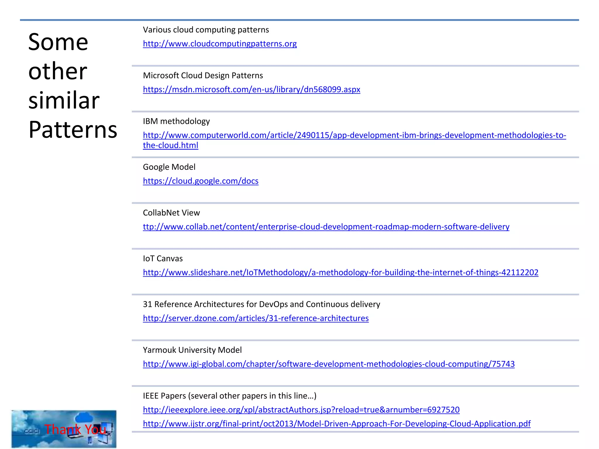Click the 'IBM methodology' heading text
This screenshot has width=599, height=449.
(176, 121)
